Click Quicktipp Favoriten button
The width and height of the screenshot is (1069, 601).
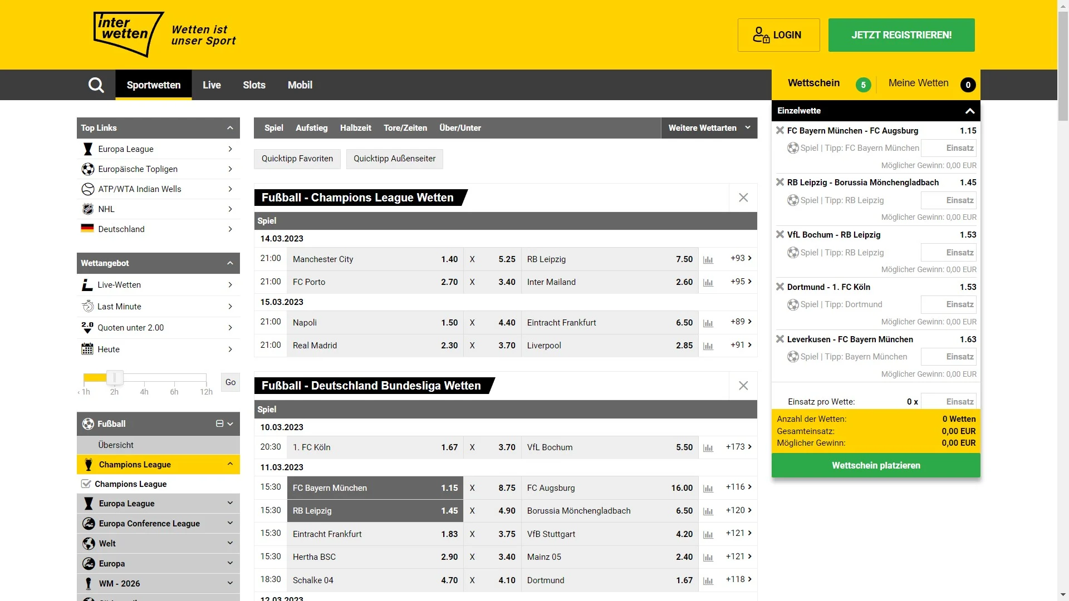pyautogui.click(x=297, y=159)
